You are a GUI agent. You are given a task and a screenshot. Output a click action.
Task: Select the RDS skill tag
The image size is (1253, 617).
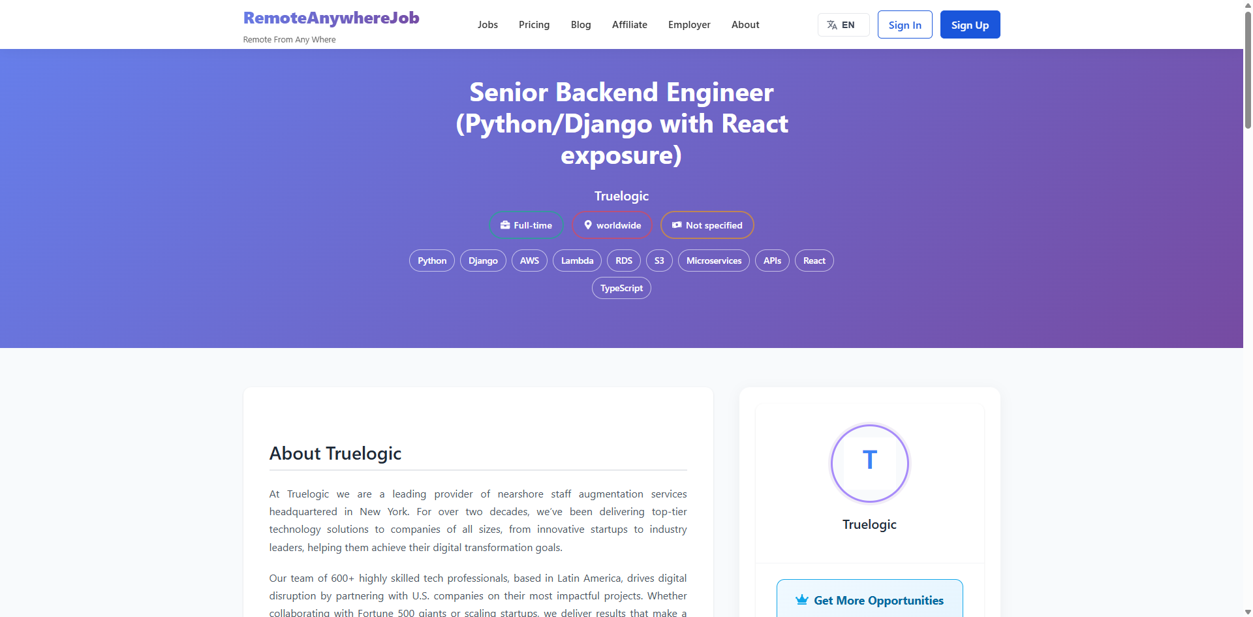(624, 261)
